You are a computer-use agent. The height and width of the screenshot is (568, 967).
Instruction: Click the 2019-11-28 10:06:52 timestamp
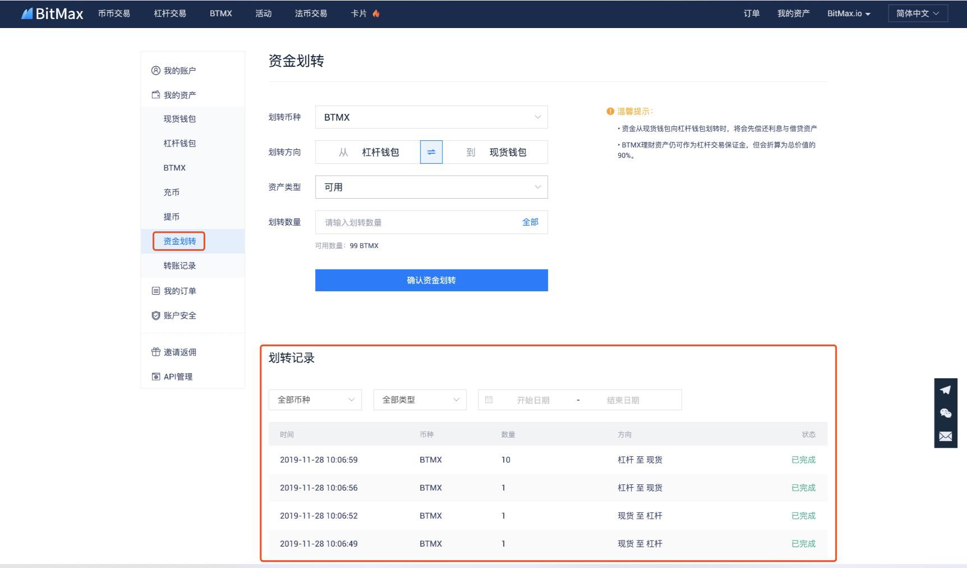tap(319, 516)
